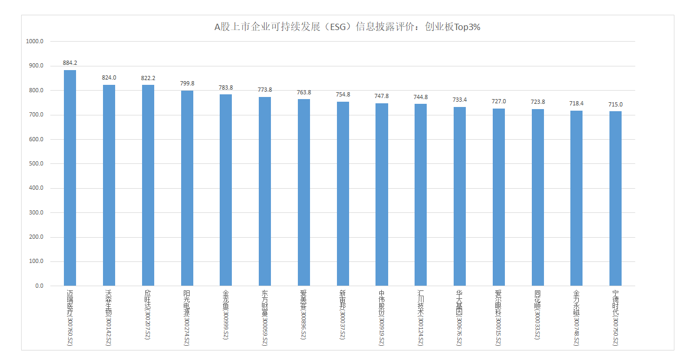Click the 763.8 data label

pos(304,92)
